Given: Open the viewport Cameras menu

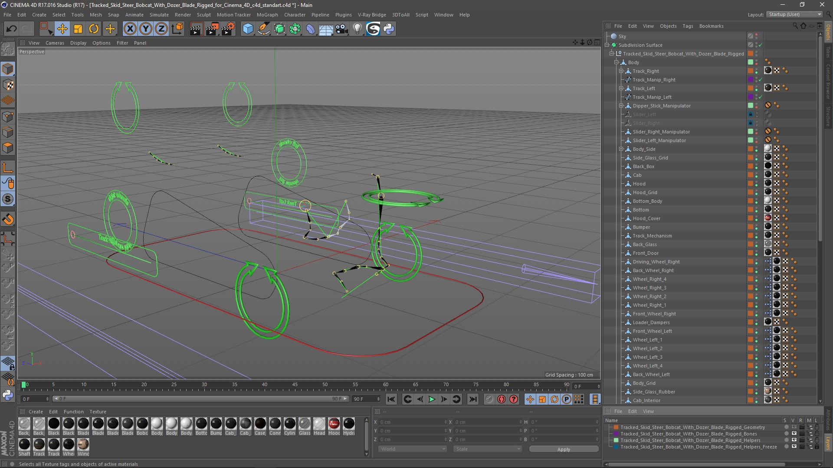Looking at the screenshot, I should [x=55, y=43].
